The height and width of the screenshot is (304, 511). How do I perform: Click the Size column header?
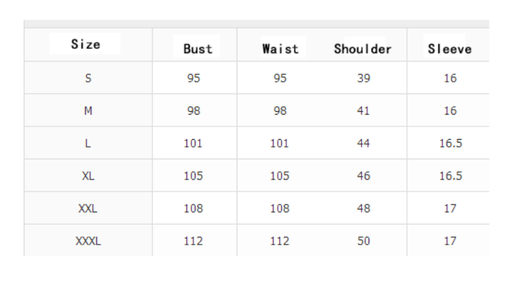click(86, 44)
